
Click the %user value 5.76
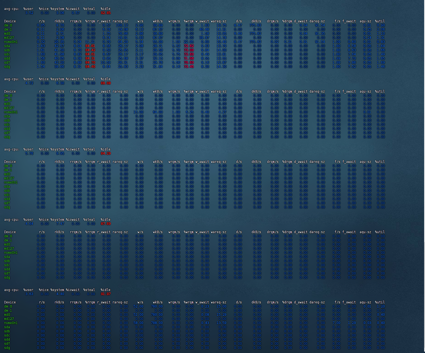(29, 153)
